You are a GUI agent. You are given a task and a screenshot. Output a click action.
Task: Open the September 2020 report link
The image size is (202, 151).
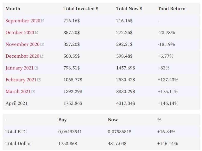coord(23,21)
